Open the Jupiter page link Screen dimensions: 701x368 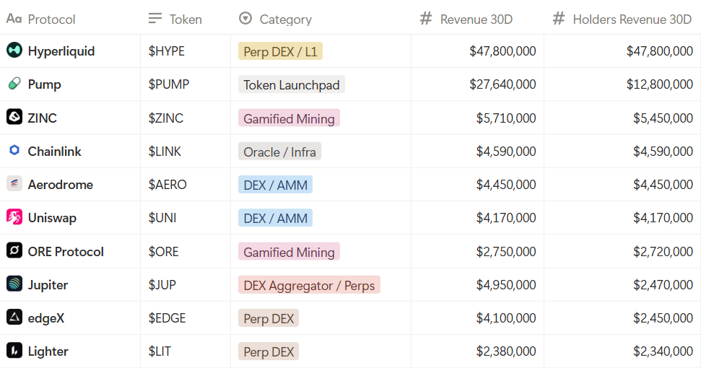(x=48, y=285)
